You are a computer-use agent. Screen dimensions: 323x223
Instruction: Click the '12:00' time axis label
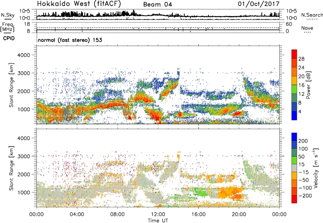[x=158, y=215]
